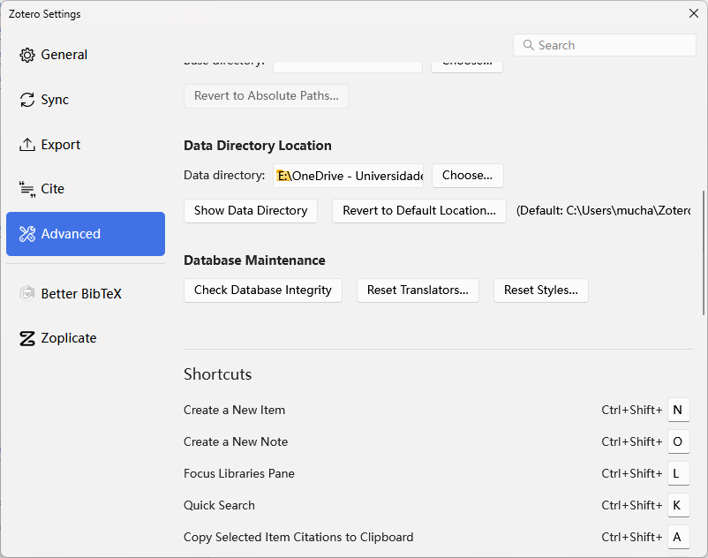The image size is (708, 558).
Task: Open the Better BibTeX settings tab
Action: 81,294
